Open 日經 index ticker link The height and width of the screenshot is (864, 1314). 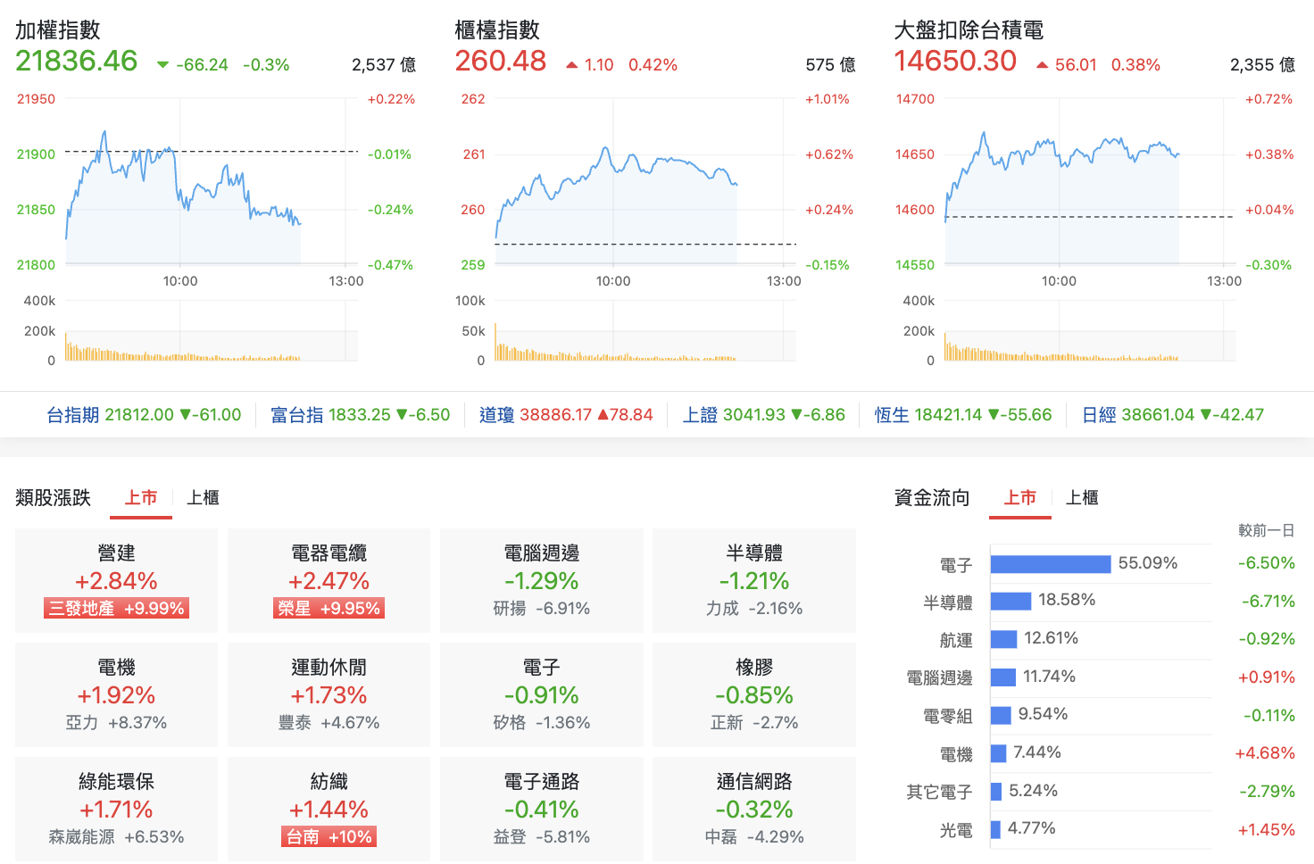pos(1173,415)
